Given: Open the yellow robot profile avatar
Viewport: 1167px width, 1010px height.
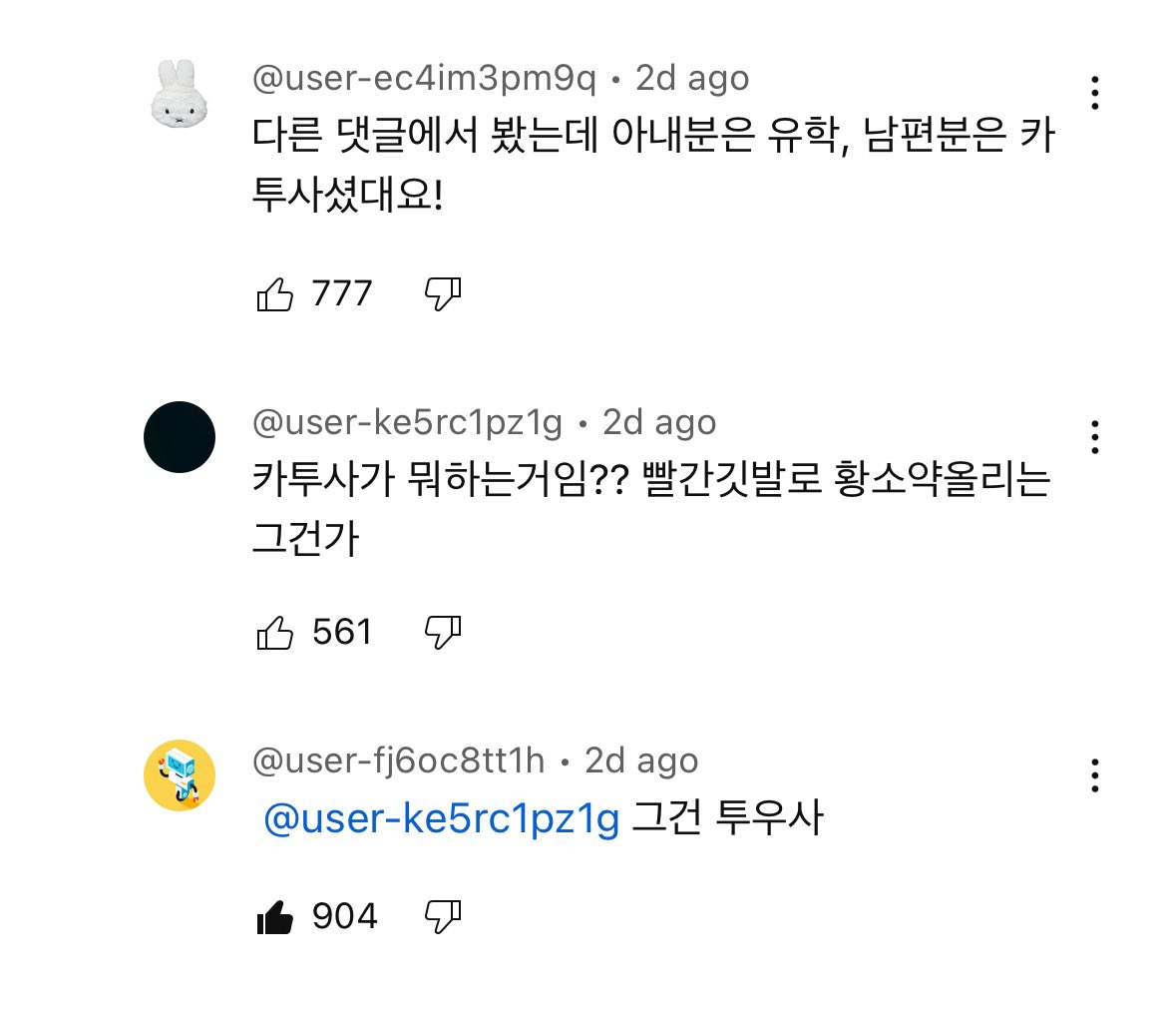Looking at the screenshot, I should pyautogui.click(x=180, y=775).
